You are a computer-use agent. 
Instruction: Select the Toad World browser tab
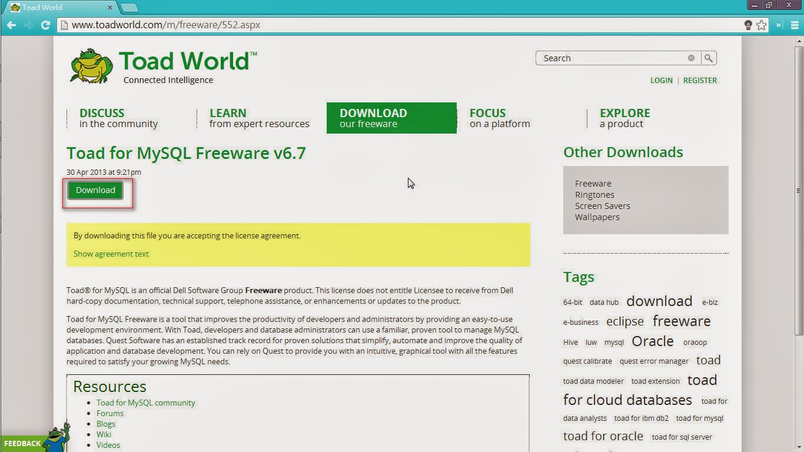[60, 8]
